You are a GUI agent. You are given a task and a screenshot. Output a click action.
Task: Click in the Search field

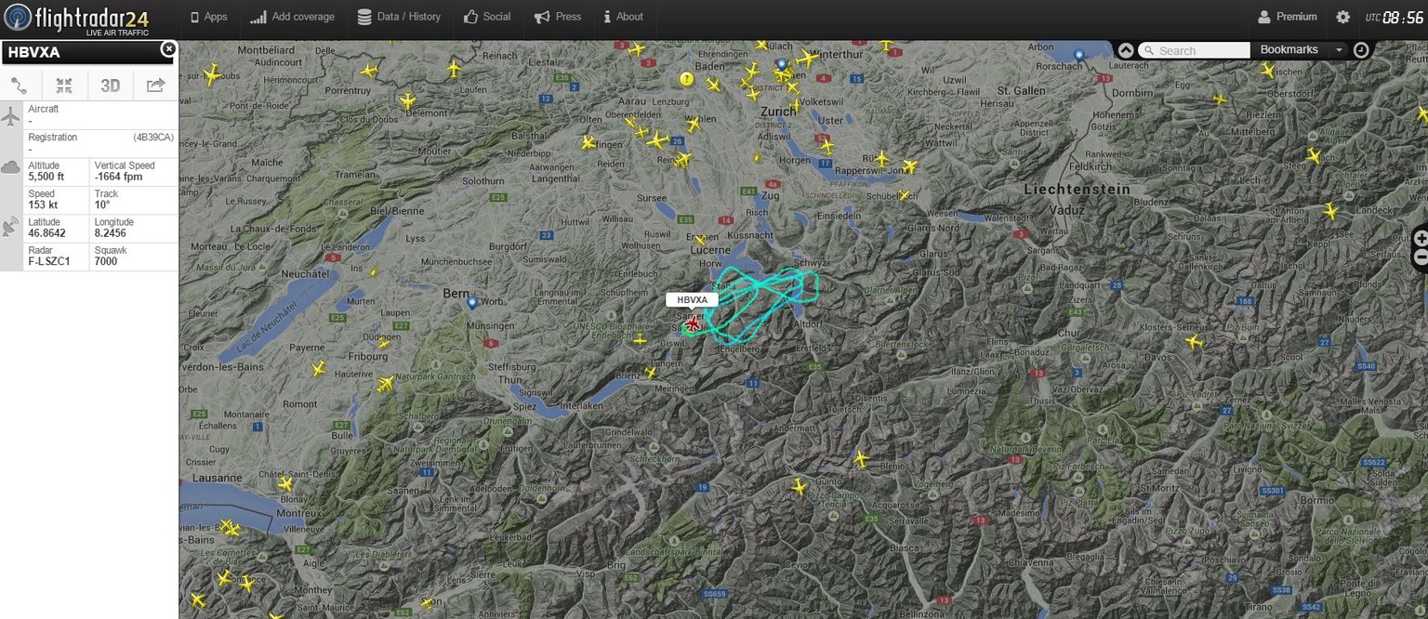coord(1201,50)
